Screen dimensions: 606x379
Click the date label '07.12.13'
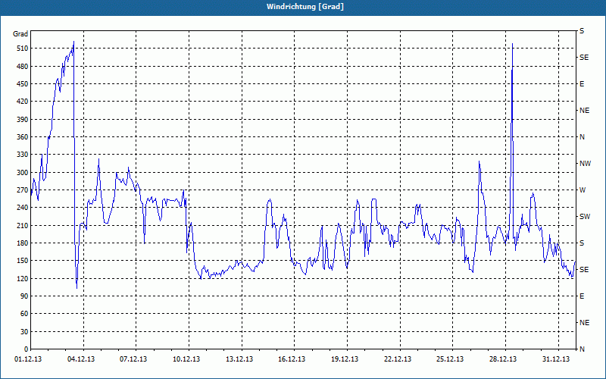133,359
